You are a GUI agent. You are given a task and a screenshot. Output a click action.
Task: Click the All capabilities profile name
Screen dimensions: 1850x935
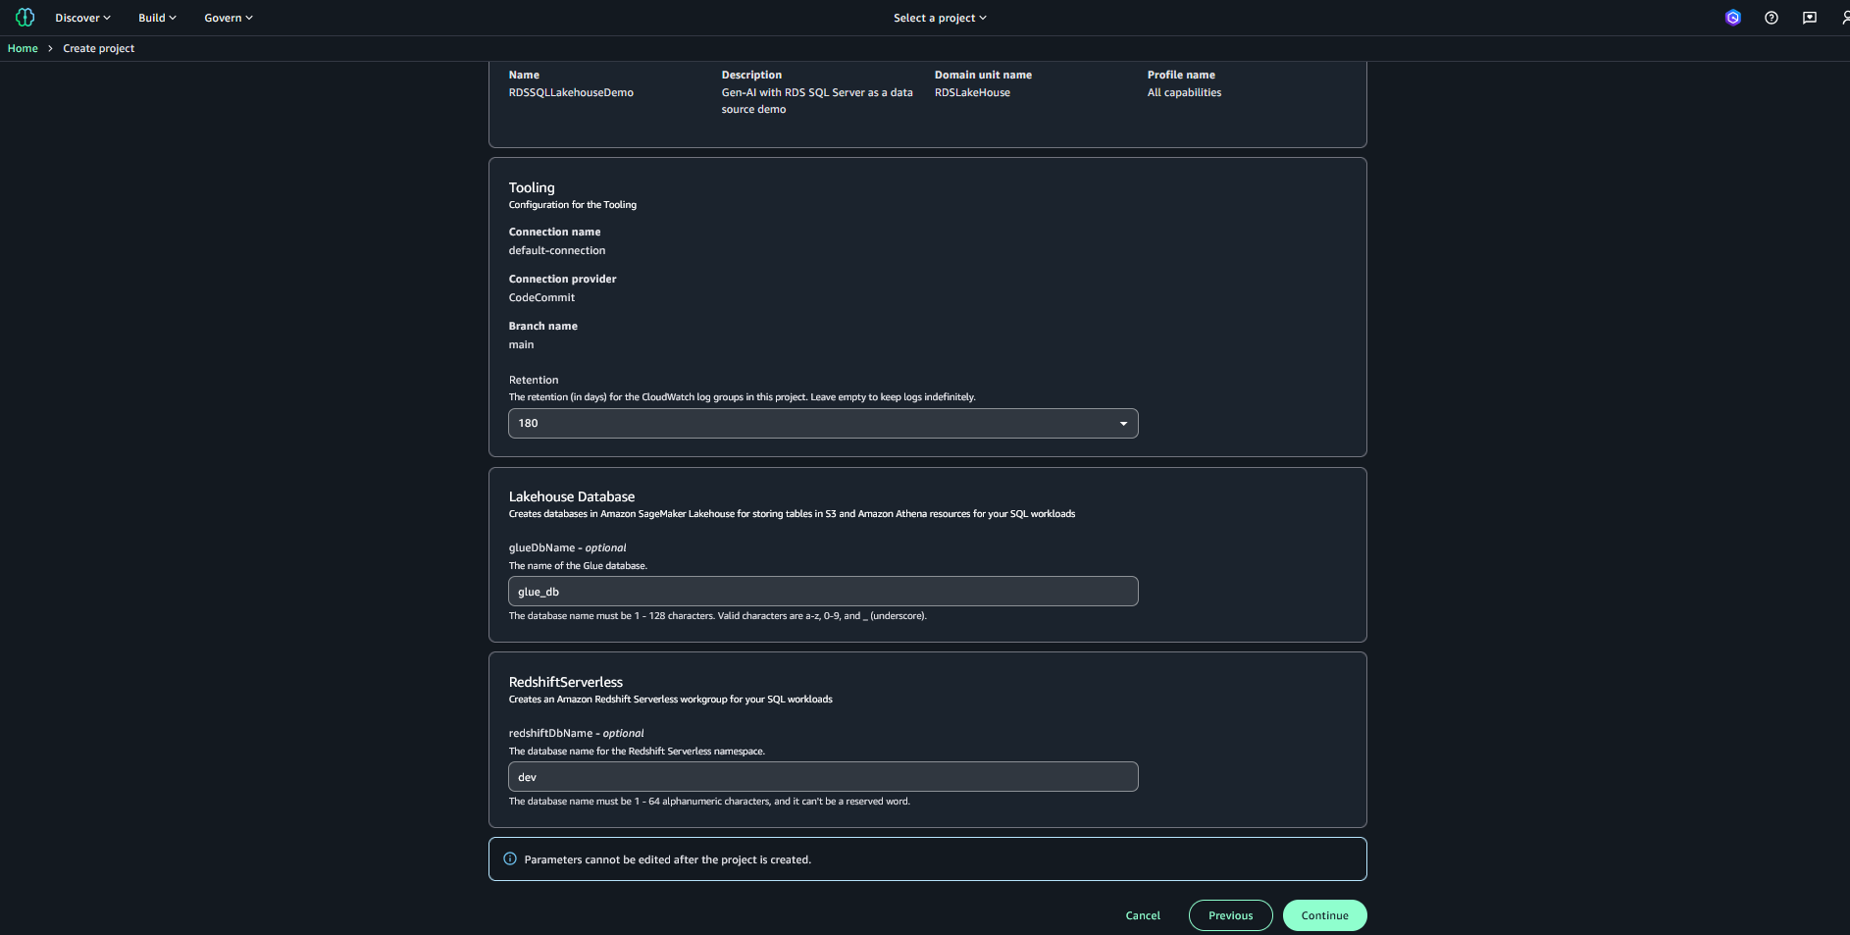tap(1184, 92)
